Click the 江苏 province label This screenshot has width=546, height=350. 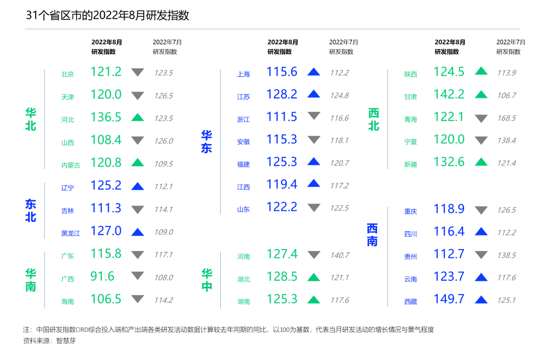click(243, 97)
